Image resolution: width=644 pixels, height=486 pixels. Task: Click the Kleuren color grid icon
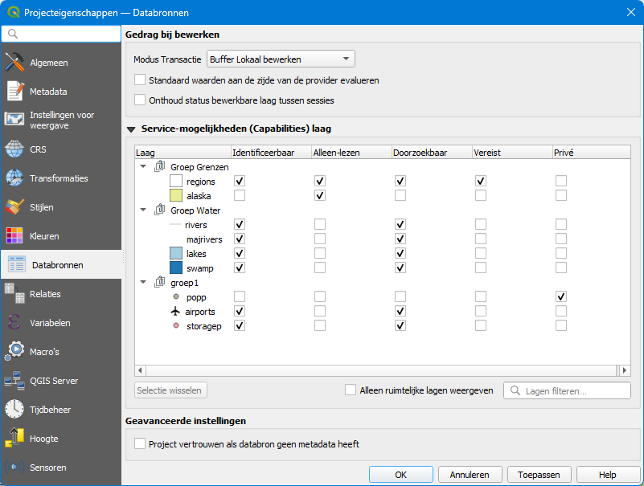click(14, 235)
